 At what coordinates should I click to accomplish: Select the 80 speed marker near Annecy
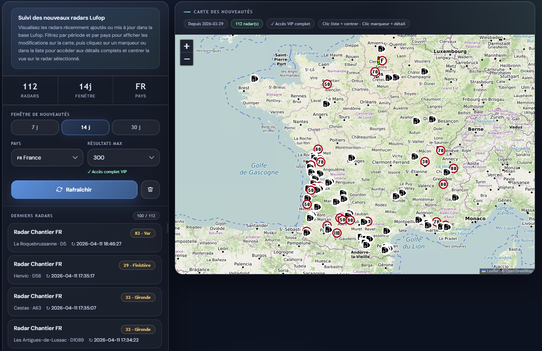(454, 168)
